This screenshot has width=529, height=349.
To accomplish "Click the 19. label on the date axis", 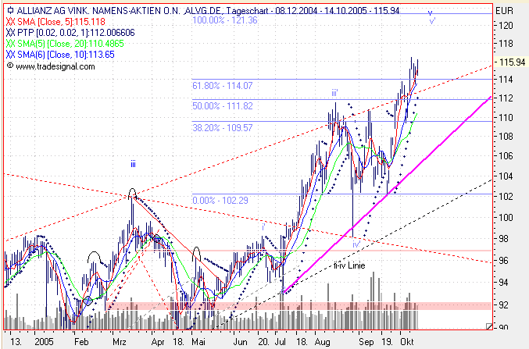I will pos(388,341).
